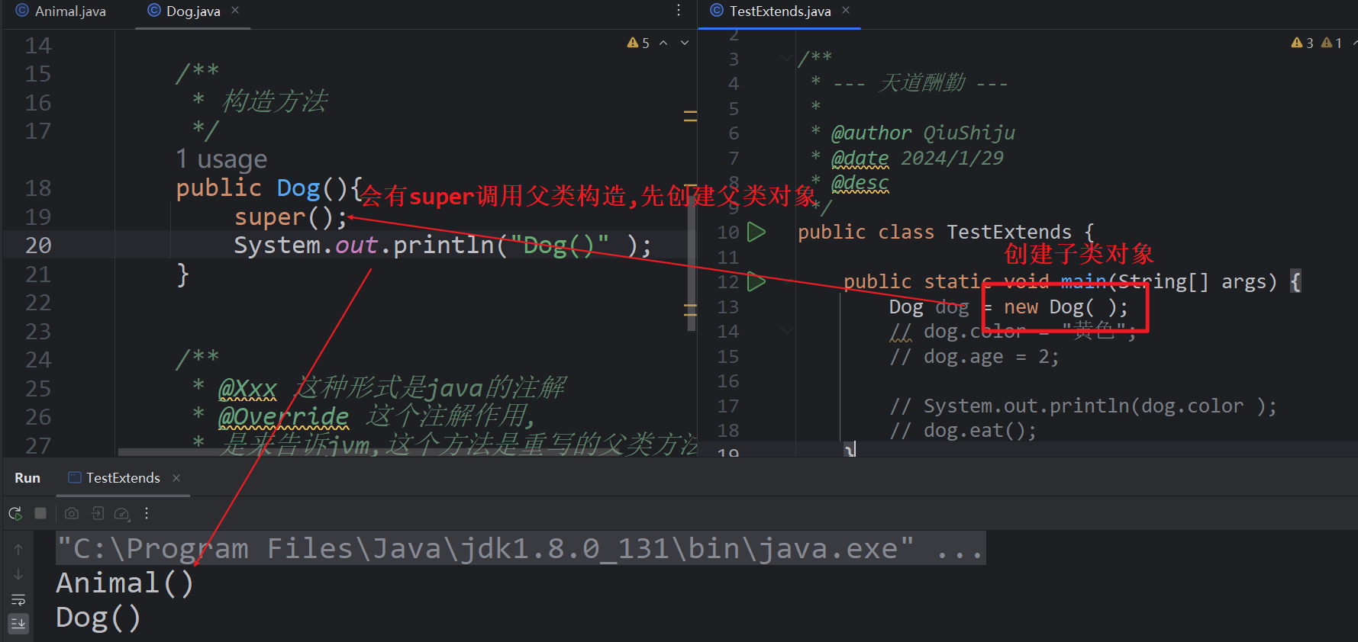
Task: Click the @author tag in Javadoc
Action: pos(871,133)
